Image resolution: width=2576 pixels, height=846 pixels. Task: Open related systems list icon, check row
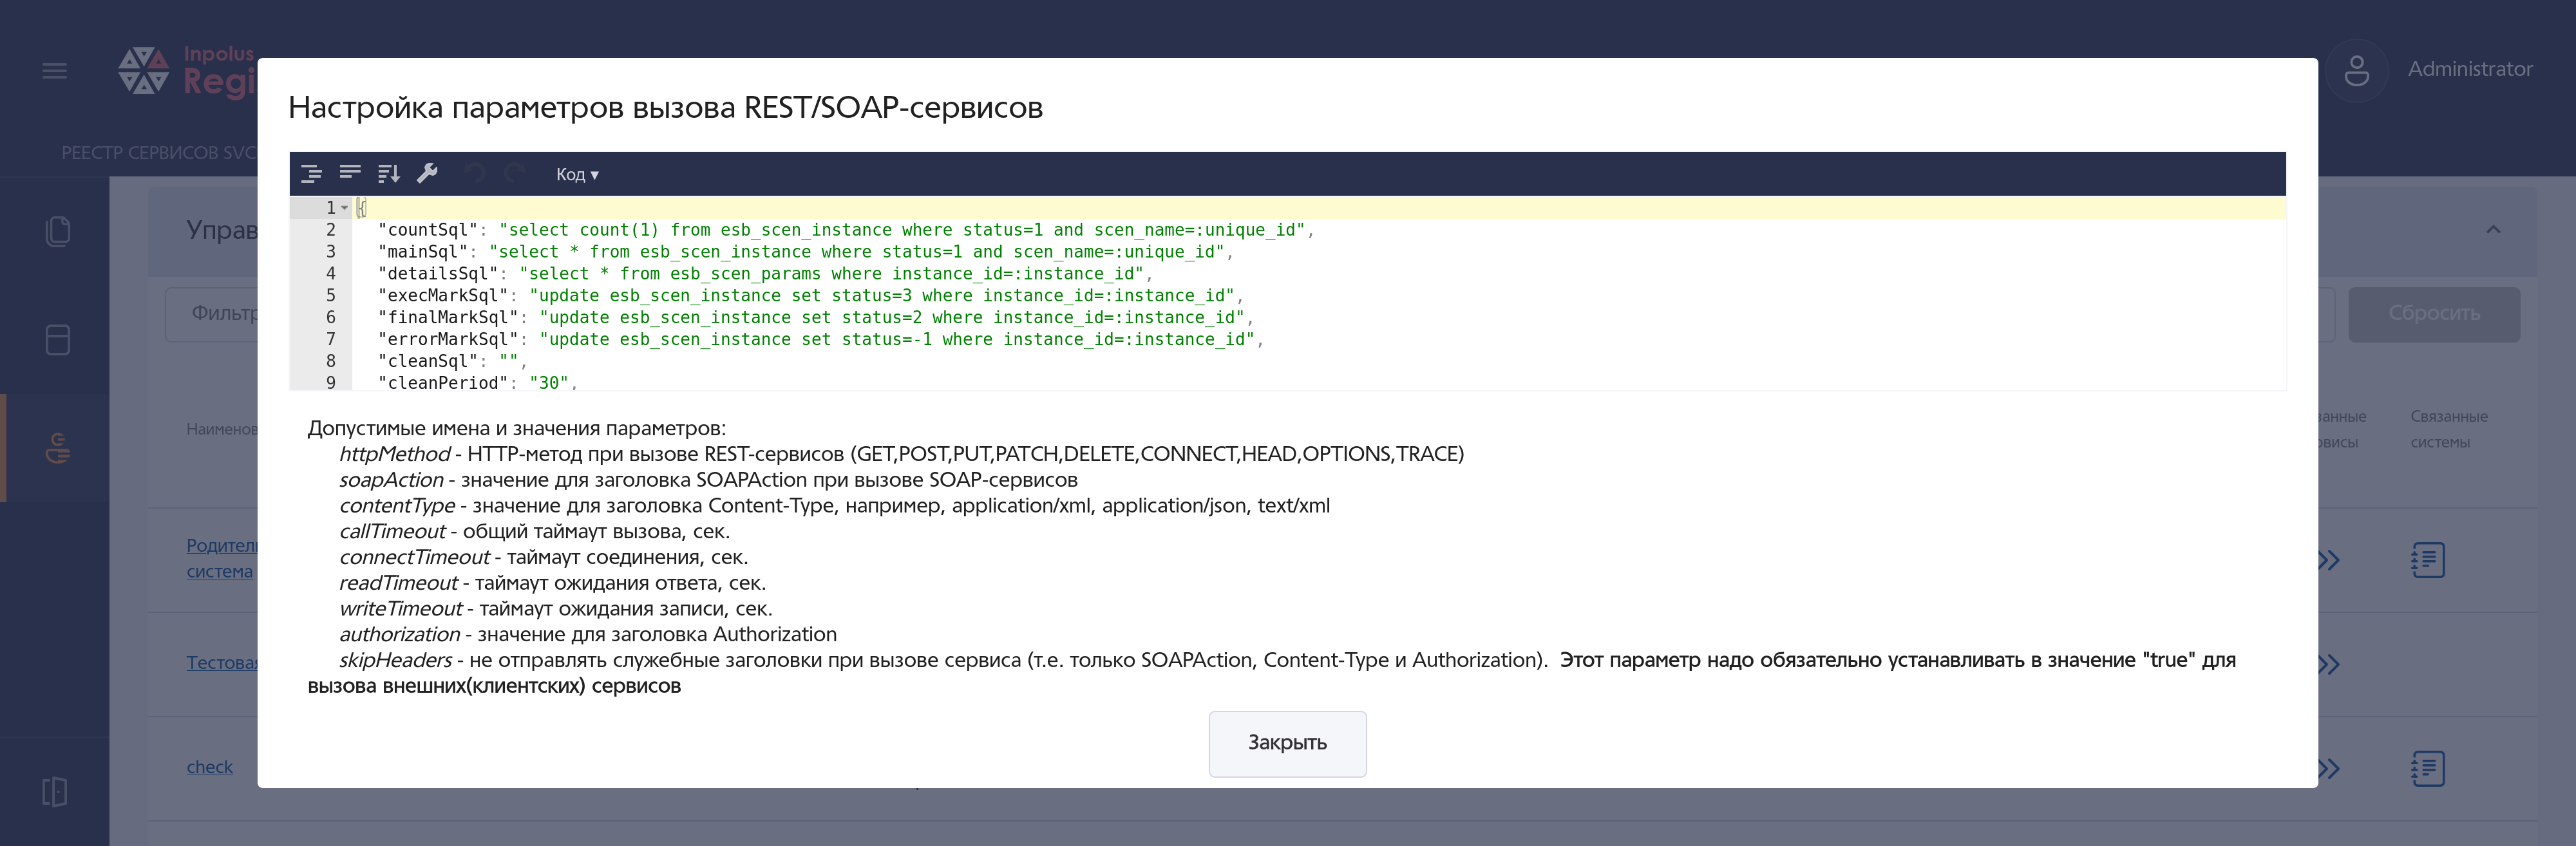click(2427, 769)
